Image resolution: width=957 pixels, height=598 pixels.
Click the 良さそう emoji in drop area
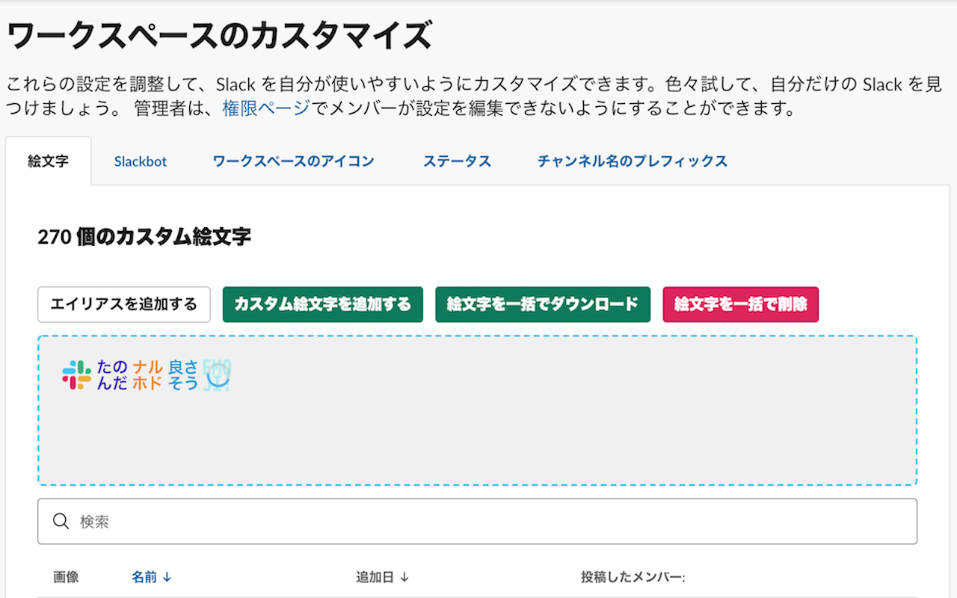click(x=184, y=375)
